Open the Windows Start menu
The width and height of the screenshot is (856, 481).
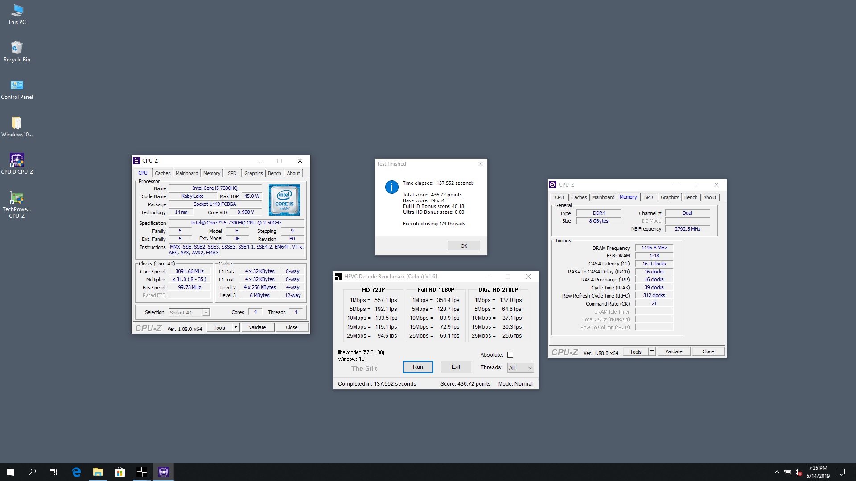click(11, 472)
